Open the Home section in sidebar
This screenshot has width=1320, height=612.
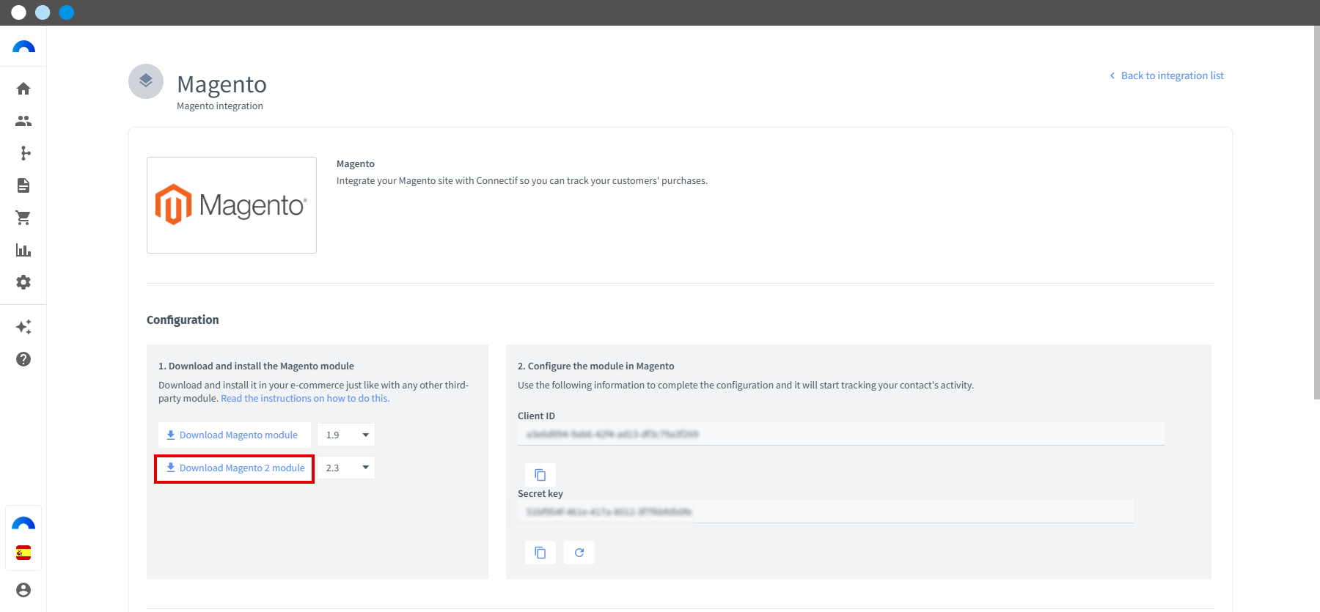[23, 89]
